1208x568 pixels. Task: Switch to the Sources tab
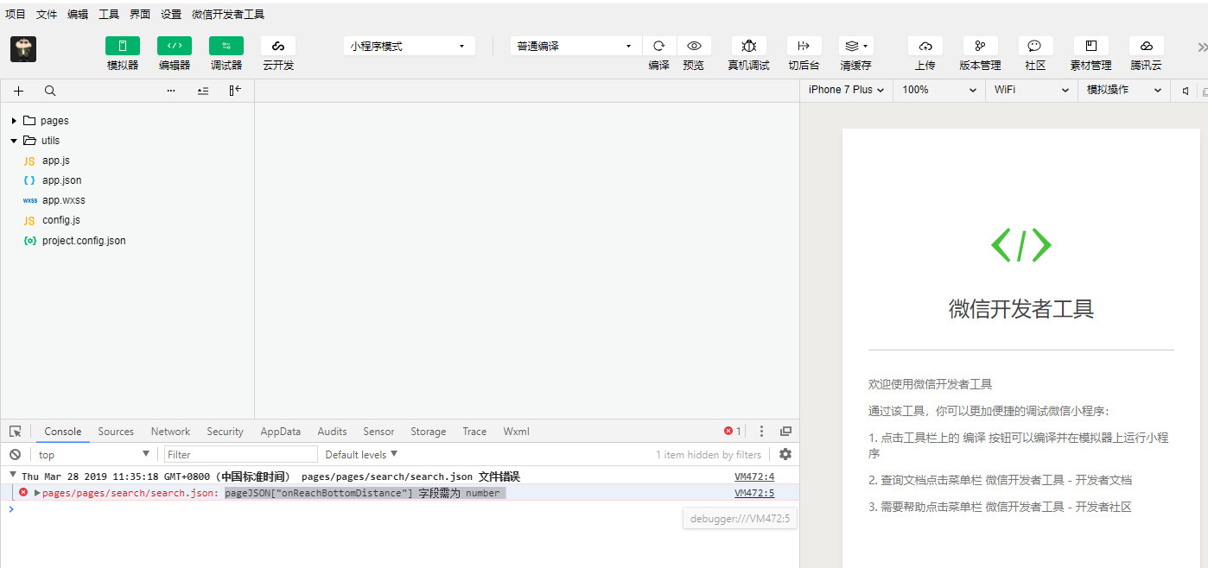[x=116, y=432]
